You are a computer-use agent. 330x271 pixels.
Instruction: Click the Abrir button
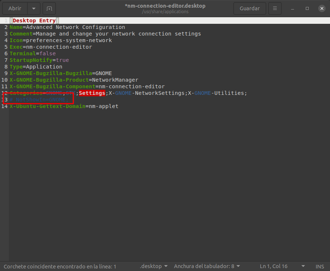click(x=15, y=8)
